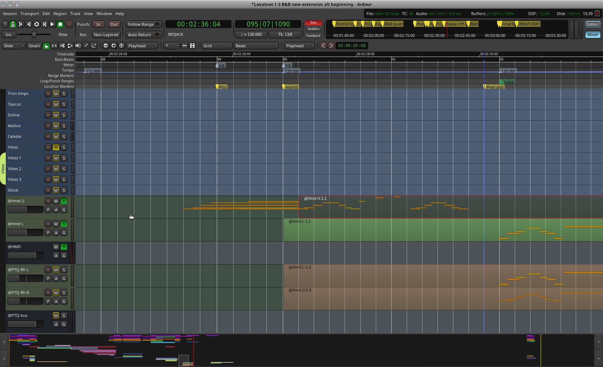
Task: Switch to the Mixer window button
Action: click(593, 35)
